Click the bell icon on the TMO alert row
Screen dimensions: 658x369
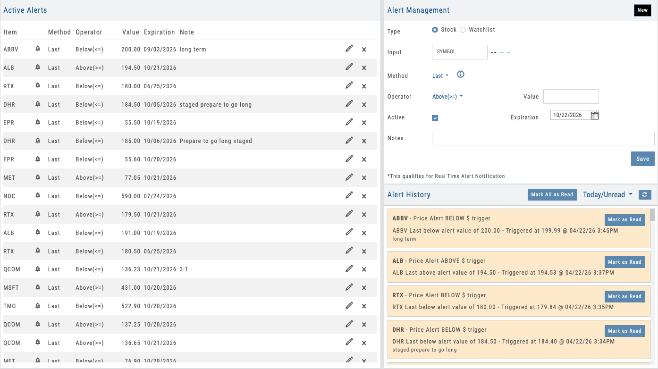38,306
